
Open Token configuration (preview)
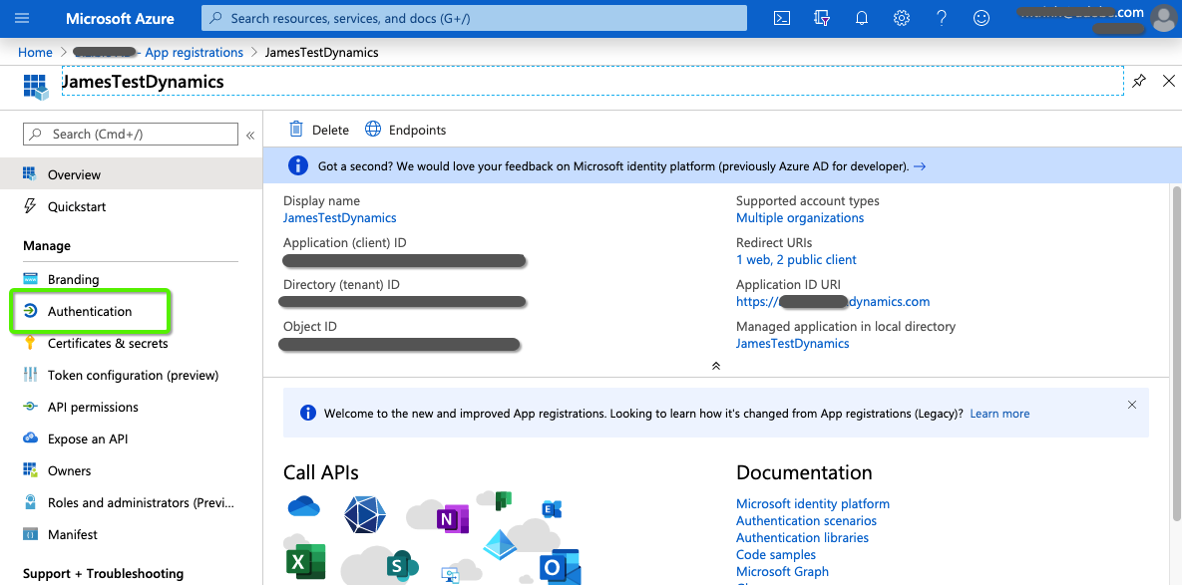pyautogui.click(x=131, y=375)
